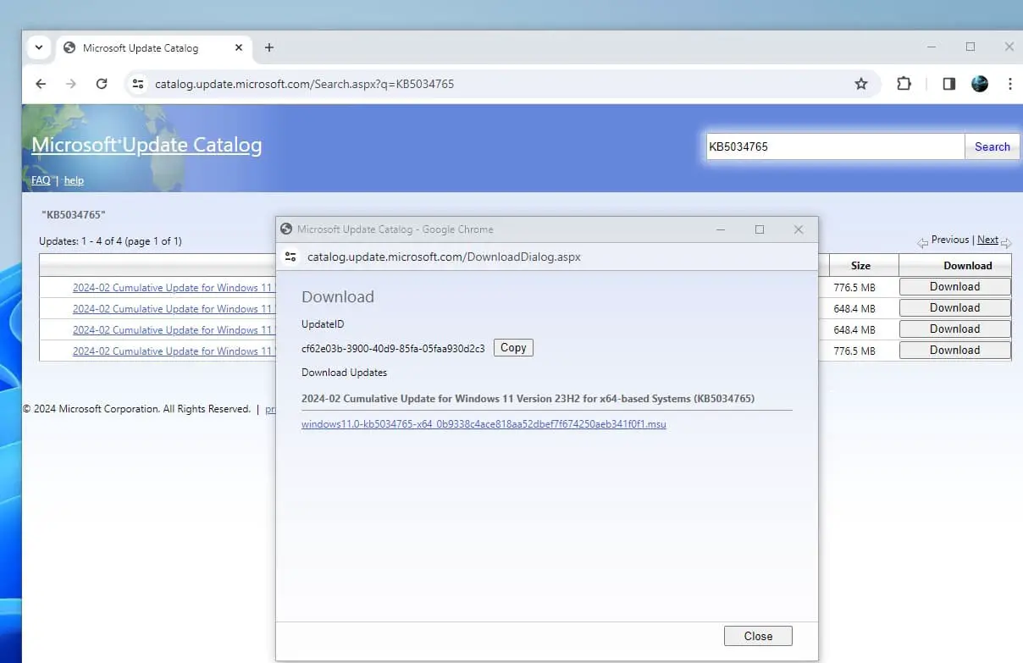Open third 2024-02 Cumulative Update link

[174, 330]
